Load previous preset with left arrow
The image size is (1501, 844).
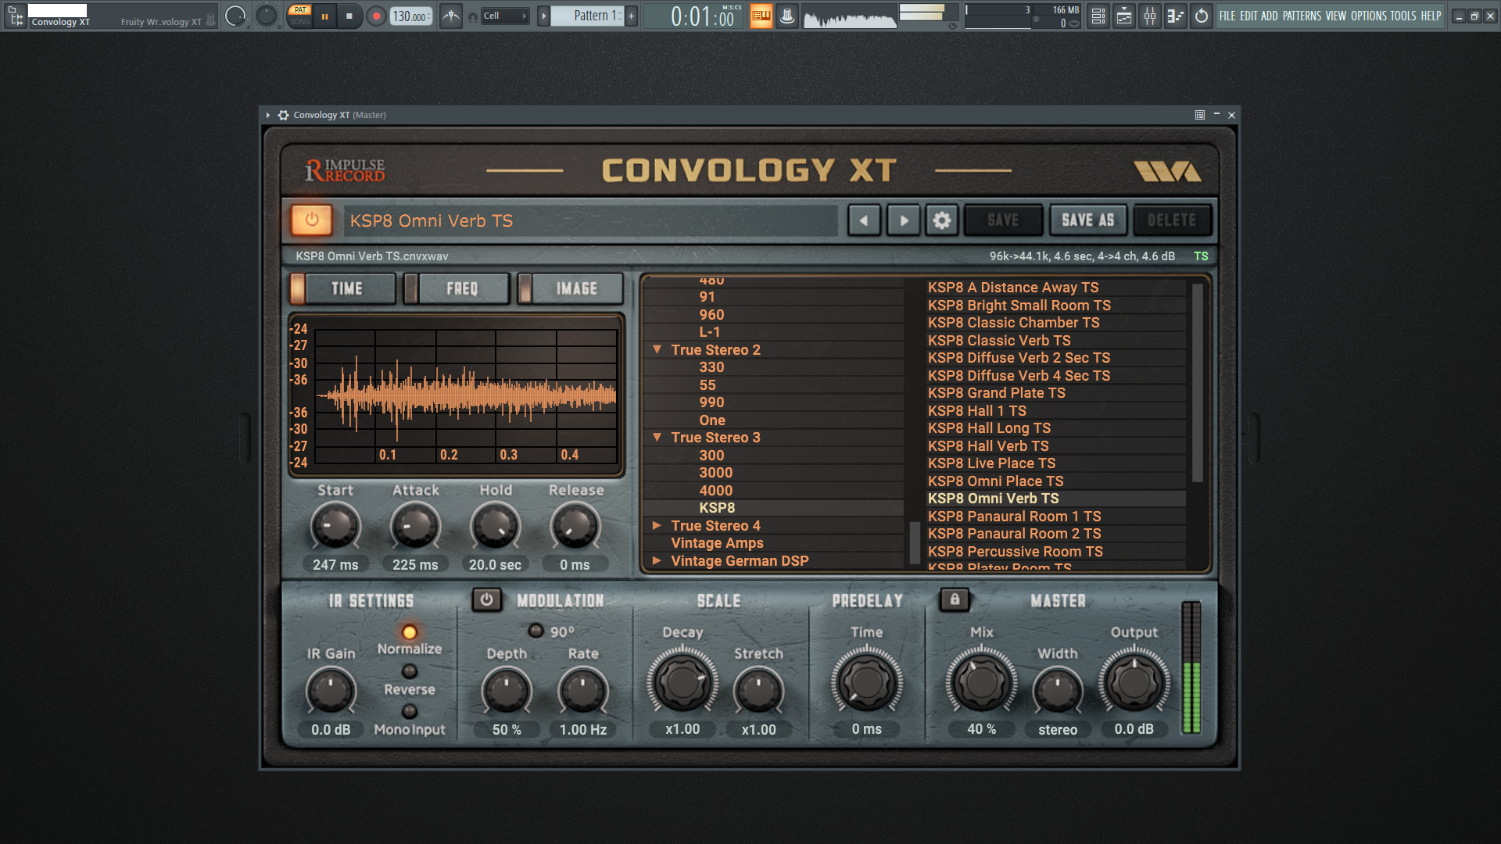pyautogui.click(x=864, y=220)
